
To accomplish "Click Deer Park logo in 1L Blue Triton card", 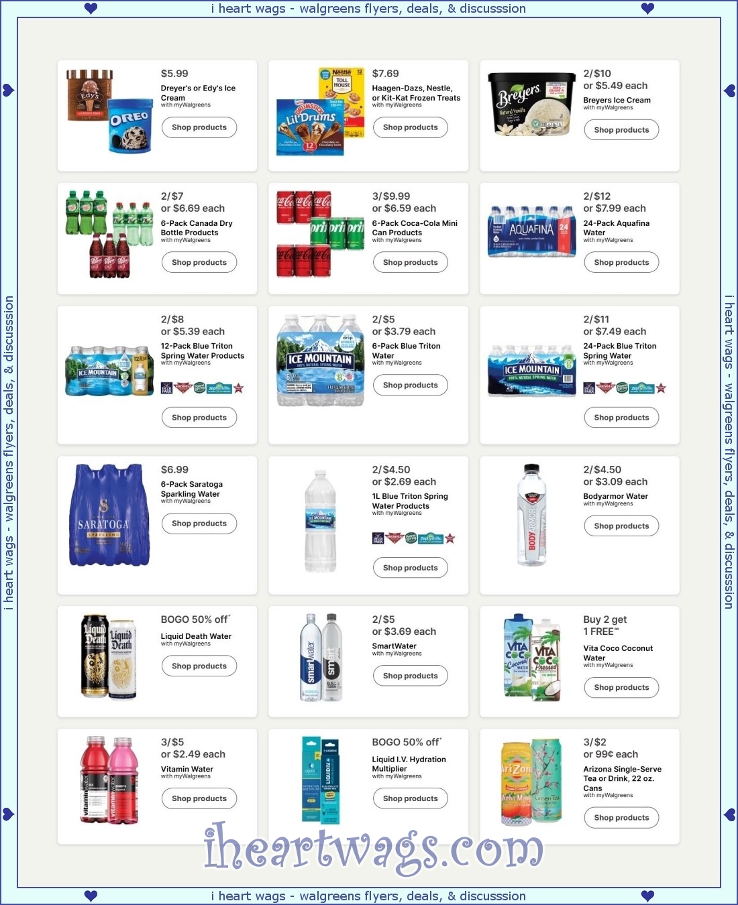I will (378, 538).
